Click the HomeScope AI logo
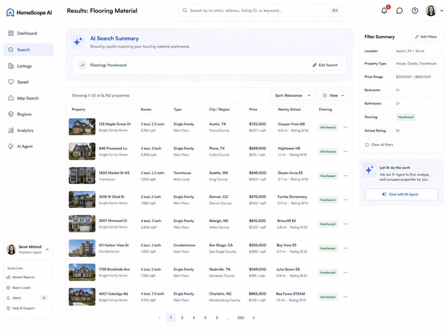This screenshot has width=447, height=335. 29,13
